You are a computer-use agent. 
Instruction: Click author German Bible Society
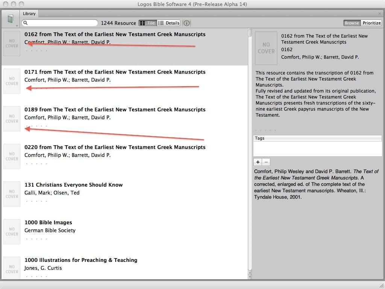[x=50, y=230]
